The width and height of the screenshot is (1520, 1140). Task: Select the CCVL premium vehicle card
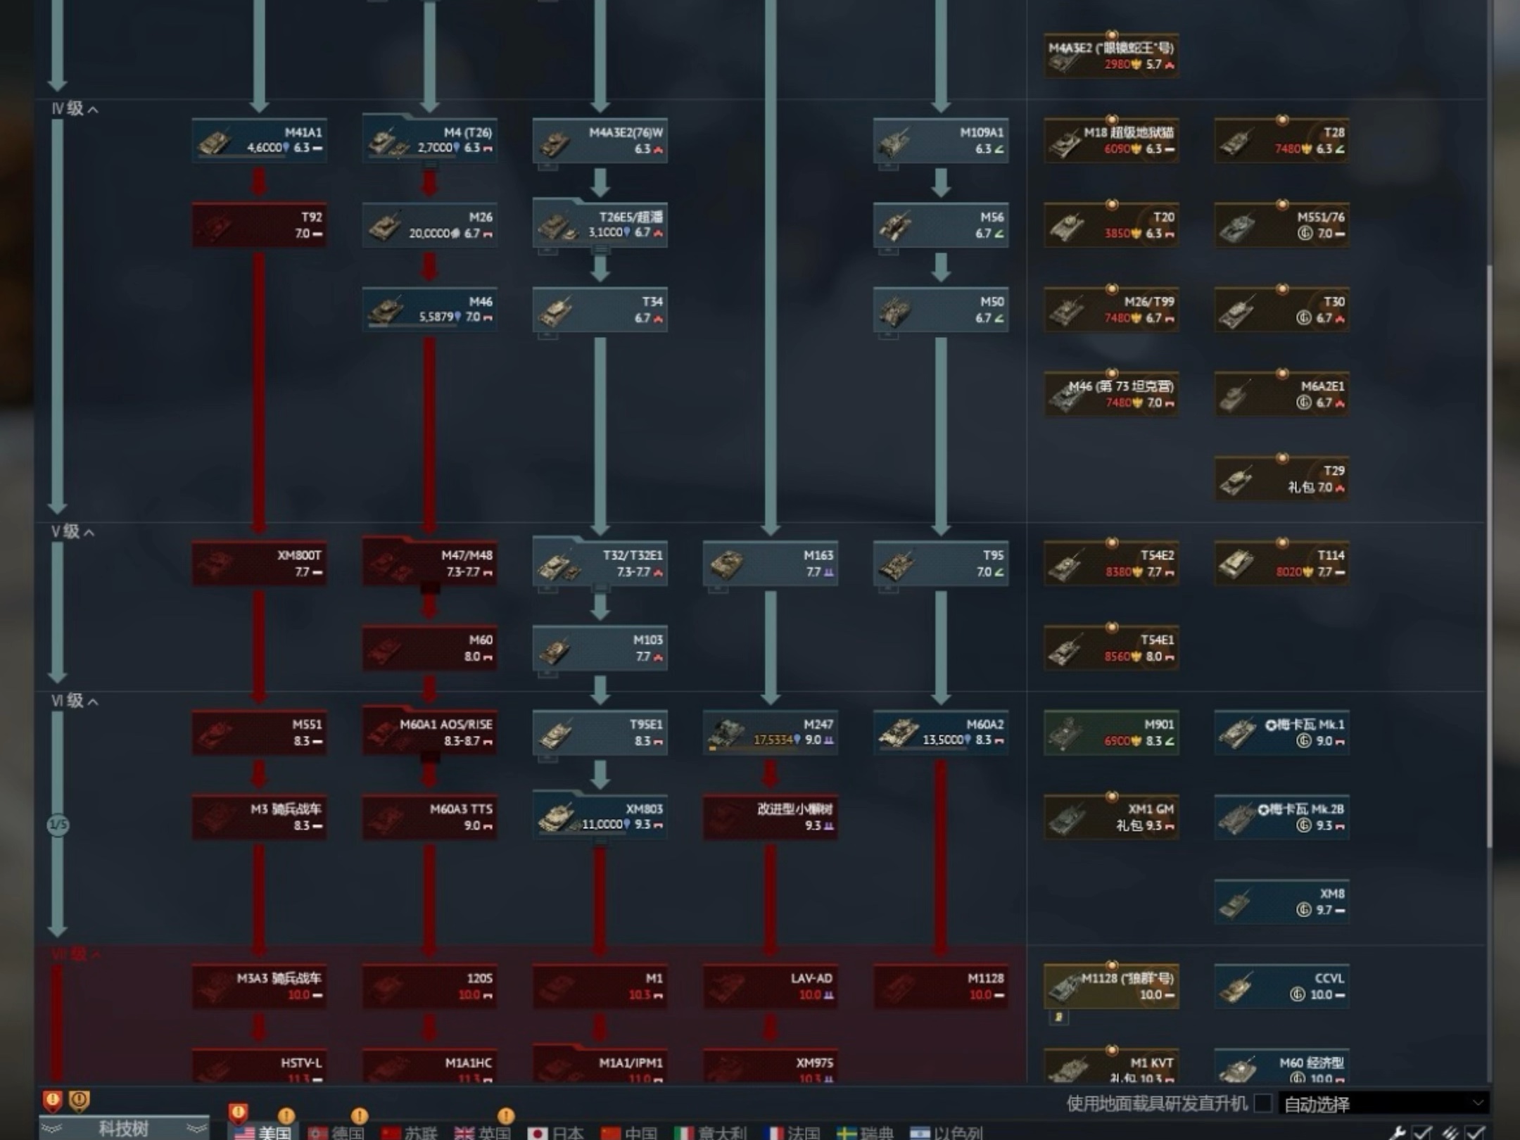click(1281, 986)
